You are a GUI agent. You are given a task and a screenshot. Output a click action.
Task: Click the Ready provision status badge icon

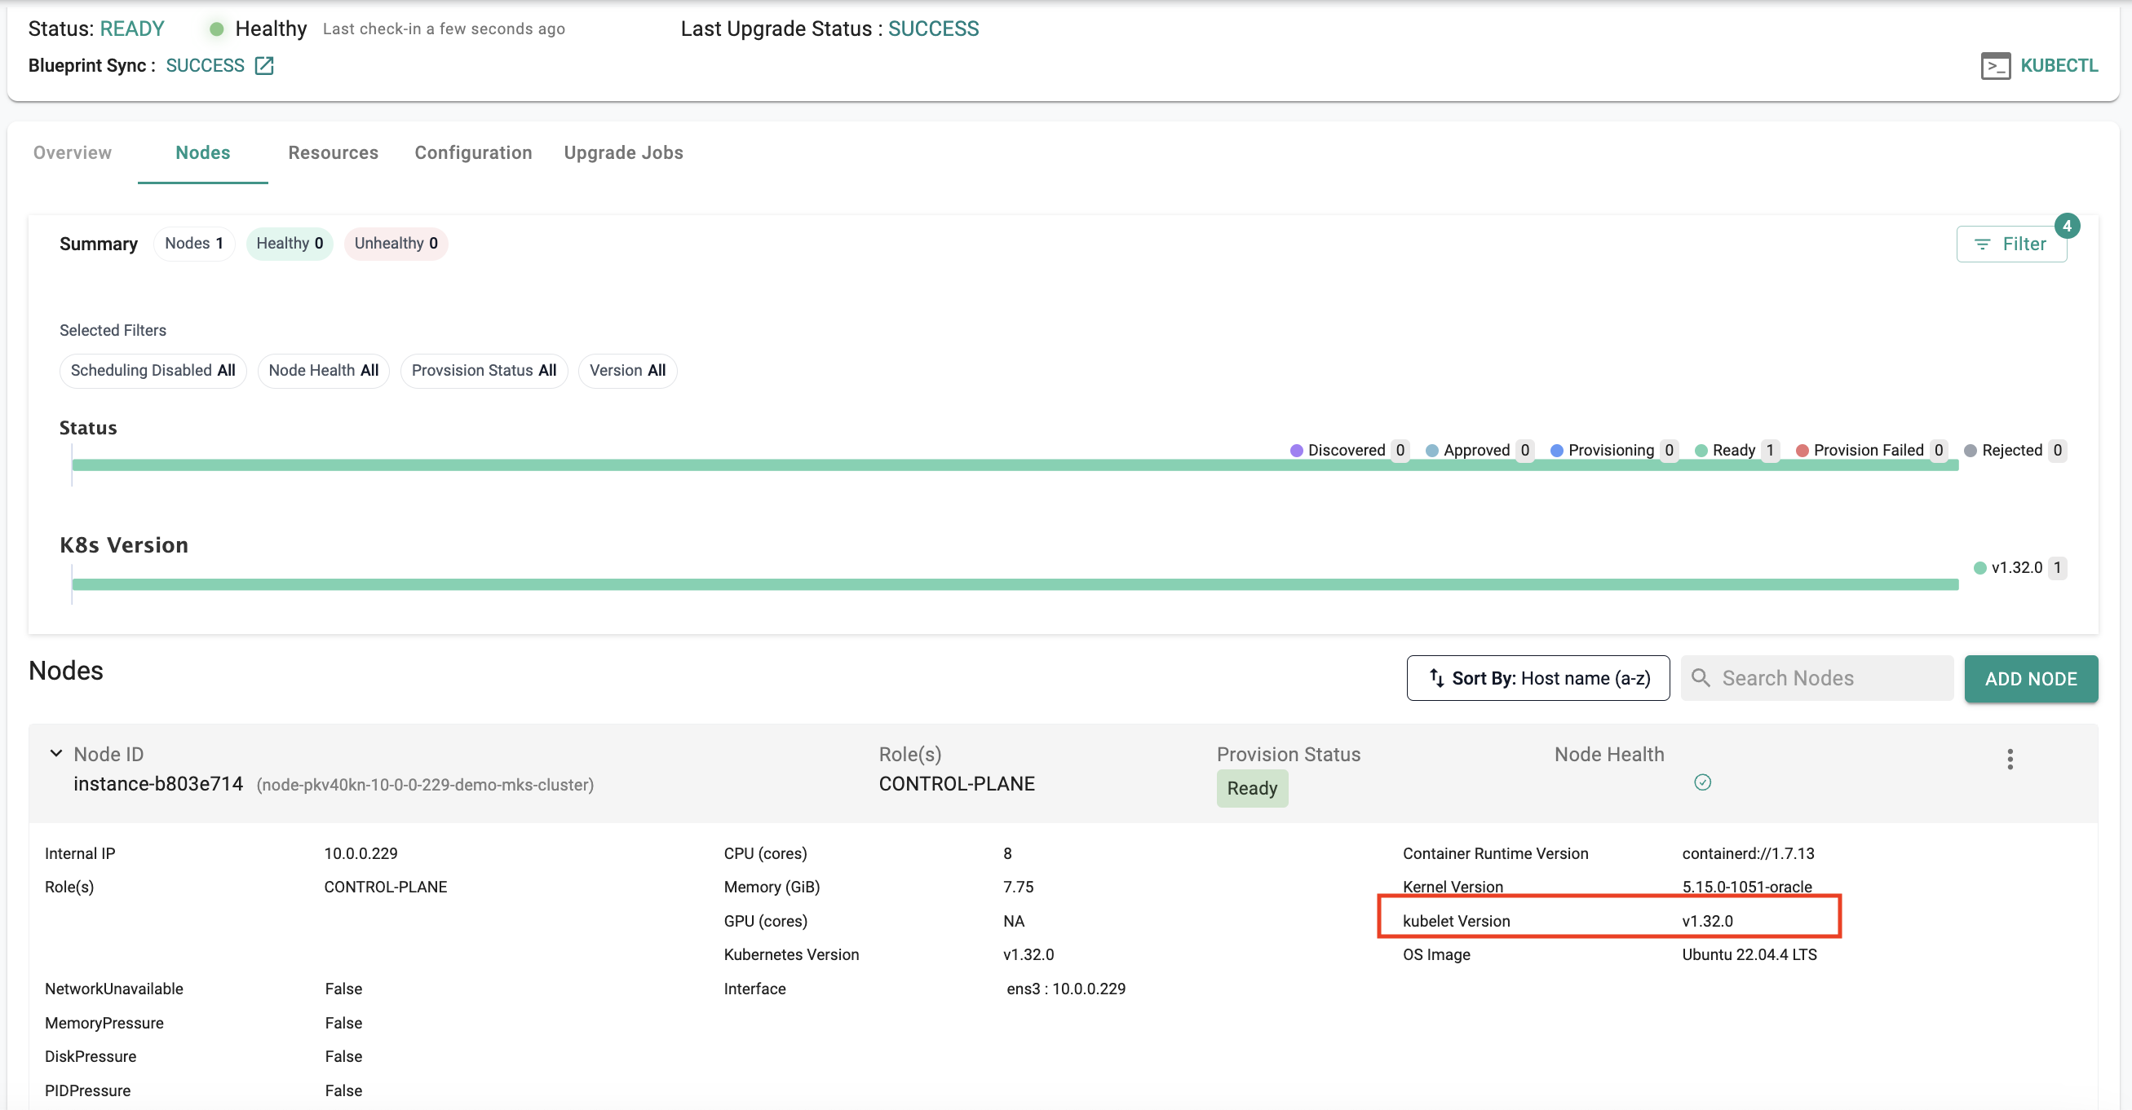[x=1252, y=787]
